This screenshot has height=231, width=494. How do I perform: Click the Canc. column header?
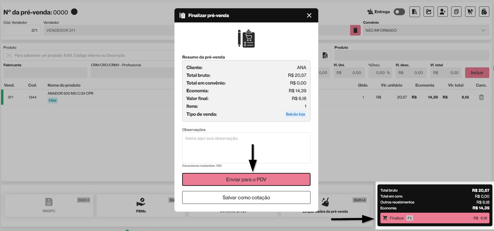[x=481, y=85]
